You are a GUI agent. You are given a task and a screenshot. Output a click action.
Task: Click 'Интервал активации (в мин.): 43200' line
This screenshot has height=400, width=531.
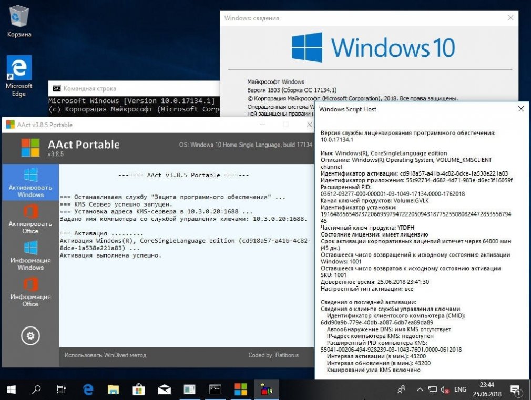tap(376, 356)
